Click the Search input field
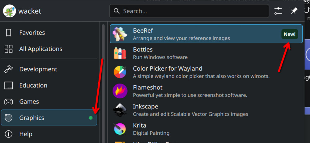 192,11
